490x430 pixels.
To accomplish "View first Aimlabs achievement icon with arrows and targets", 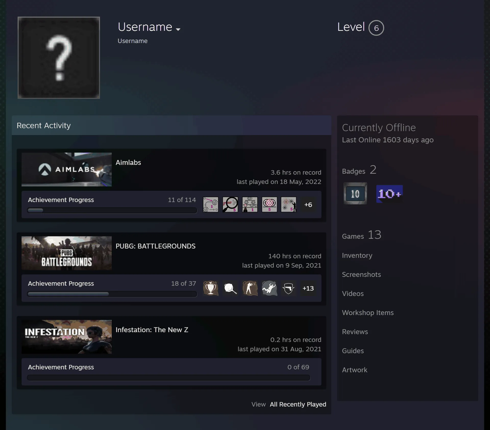I will (211, 204).
